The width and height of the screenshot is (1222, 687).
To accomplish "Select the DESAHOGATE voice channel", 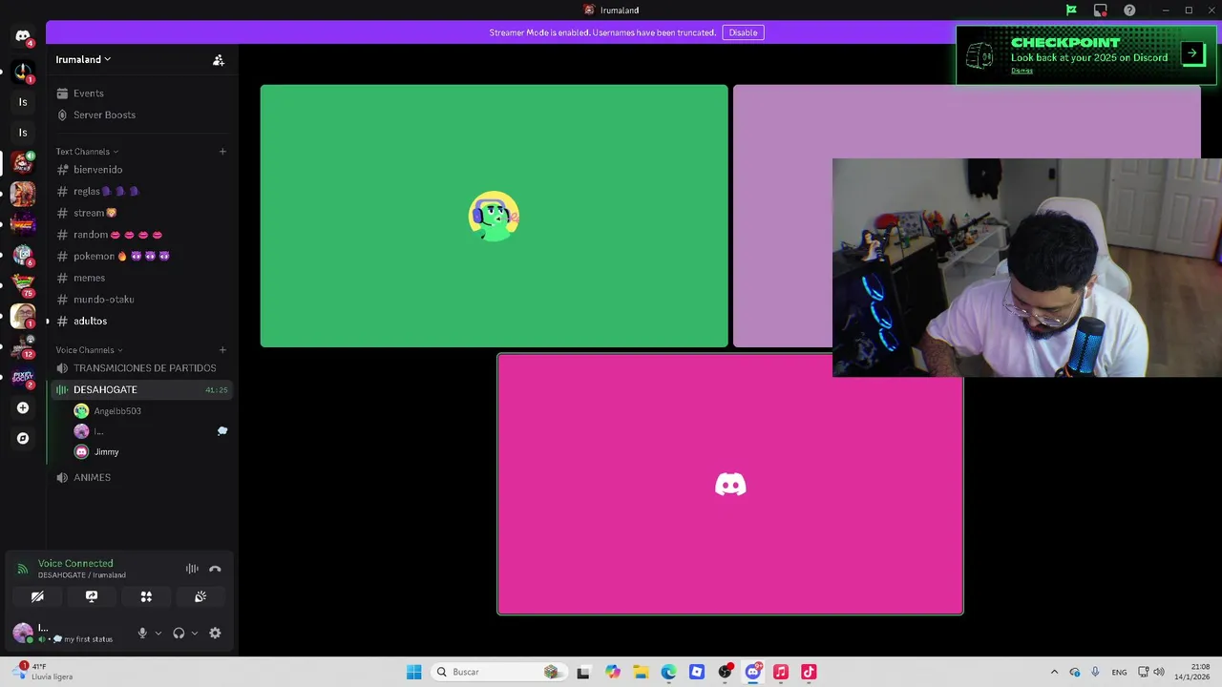I will (x=141, y=389).
